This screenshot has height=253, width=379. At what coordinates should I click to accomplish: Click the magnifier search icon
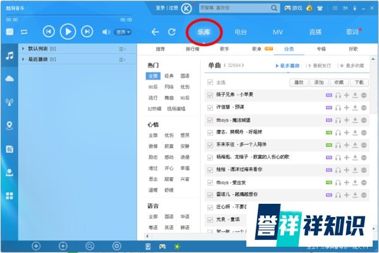[x=274, y=8]
